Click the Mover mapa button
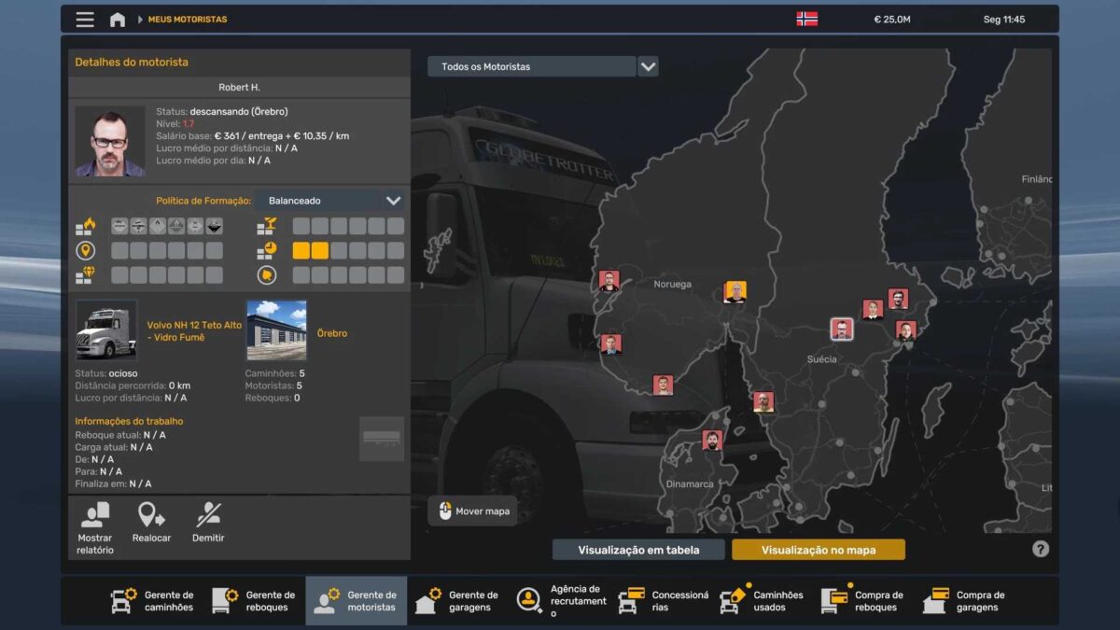Screen dimensions: 1120x630 473,511
